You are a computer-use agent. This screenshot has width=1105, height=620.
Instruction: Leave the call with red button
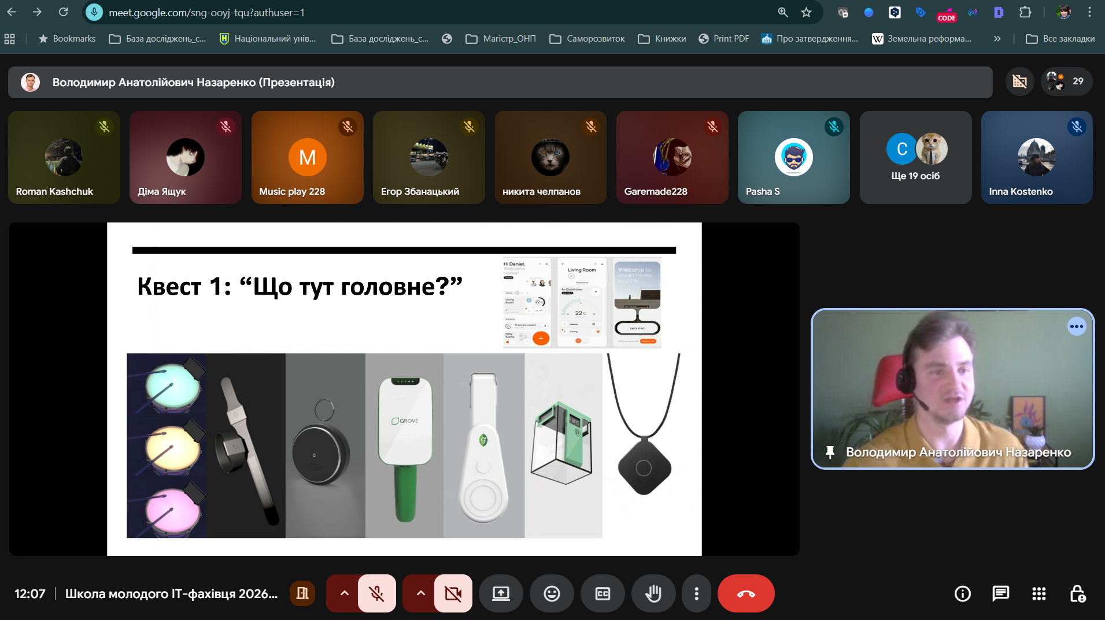click(745, 593)
